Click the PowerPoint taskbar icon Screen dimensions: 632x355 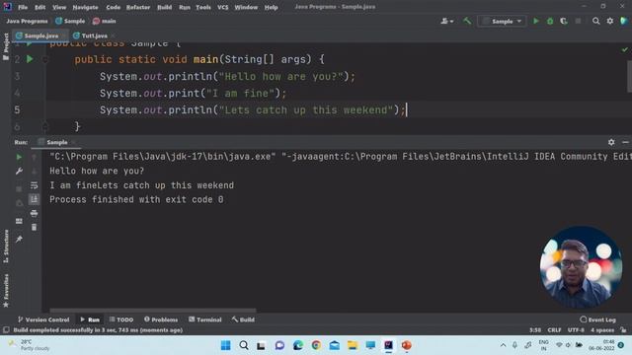click(x=406, y=345)
